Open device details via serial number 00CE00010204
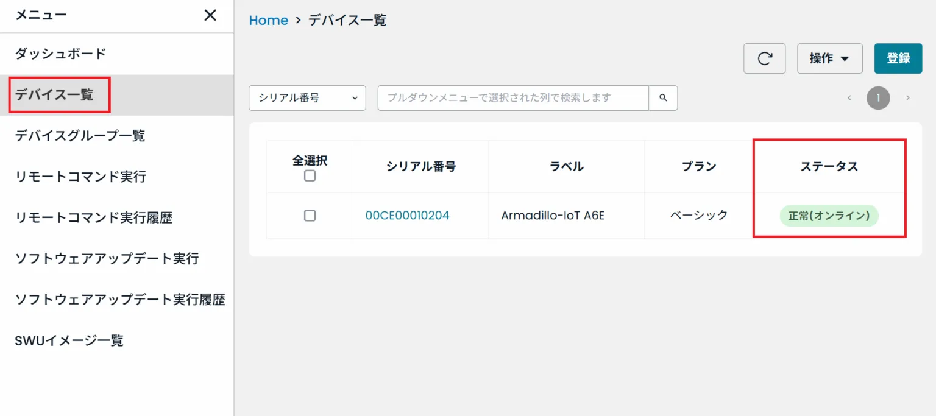Image resolution: width=936 pixels, height=416 pixels. tap(406, 215)
